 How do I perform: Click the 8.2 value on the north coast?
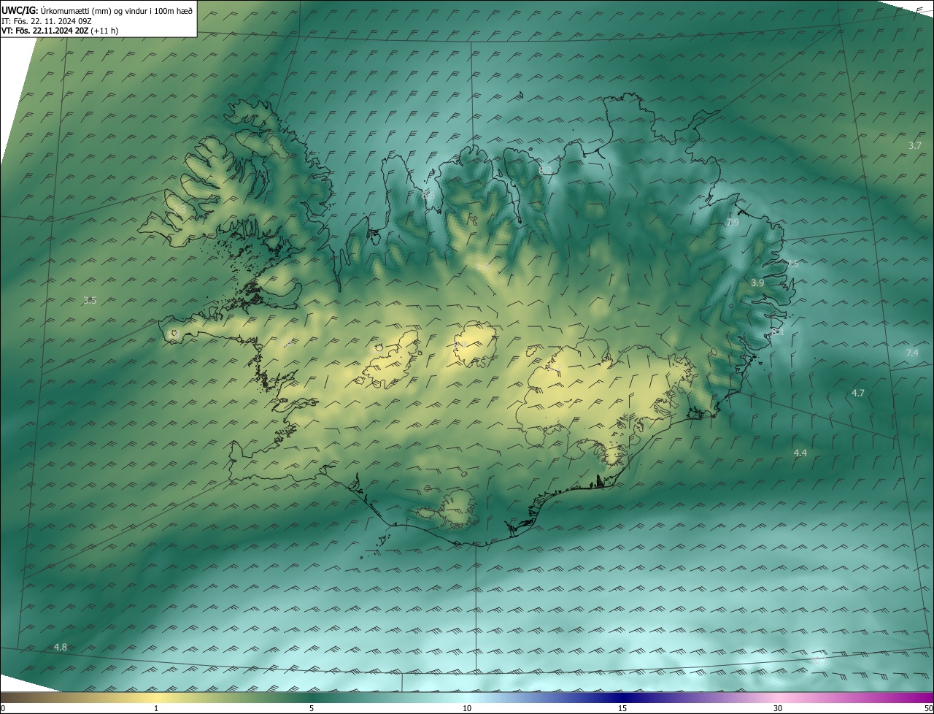tap(545, 170)
